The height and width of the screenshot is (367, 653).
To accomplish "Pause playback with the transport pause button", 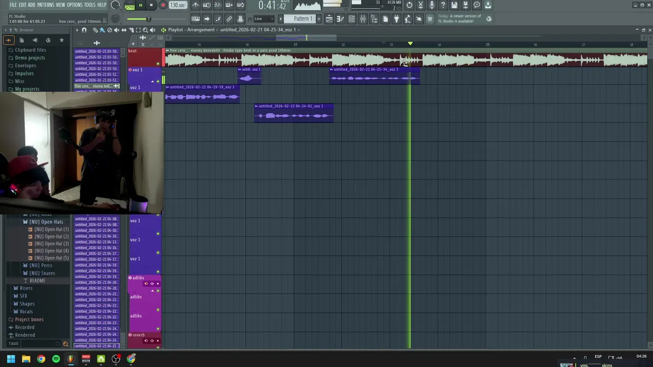I will (x=140, y=6).
